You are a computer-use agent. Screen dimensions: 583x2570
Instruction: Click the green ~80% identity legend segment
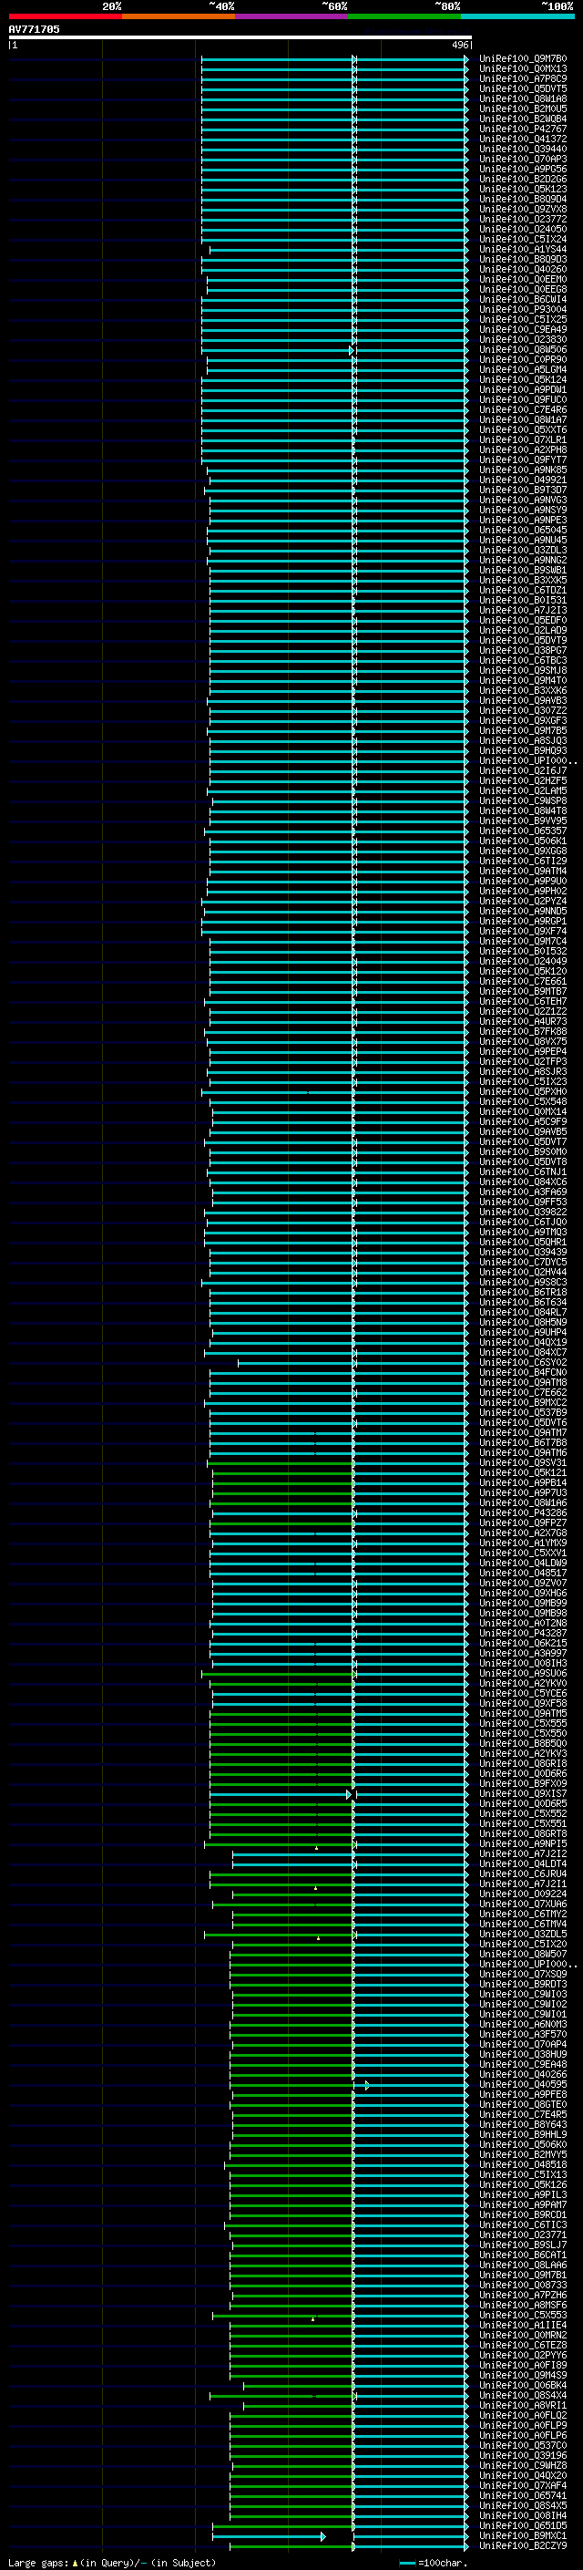point(404,17)
